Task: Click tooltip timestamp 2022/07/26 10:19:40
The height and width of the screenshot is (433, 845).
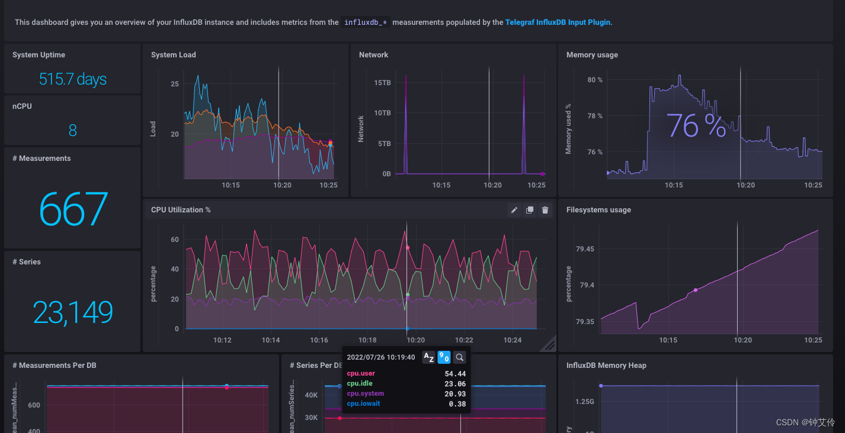Action: (x=381, y=357)
